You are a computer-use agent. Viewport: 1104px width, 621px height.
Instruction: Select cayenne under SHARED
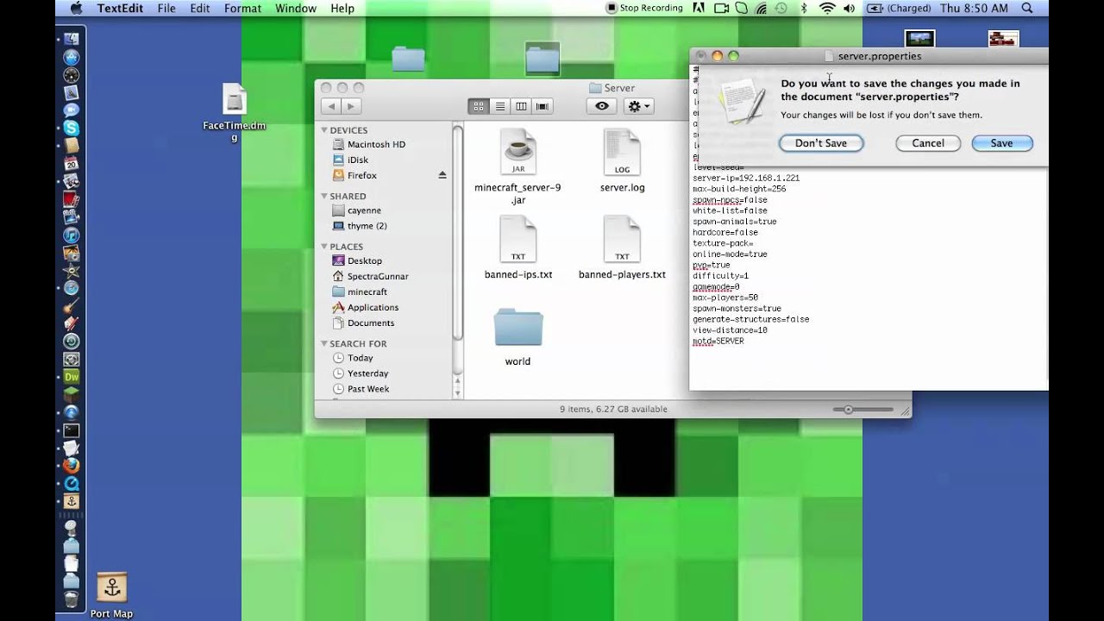pos(364,210)
